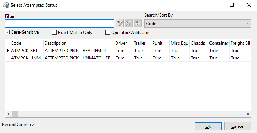This screenshot has height=133, width=257.
Task: Clear the filter using the funnel-with-X icon
Action: point(128,23)
